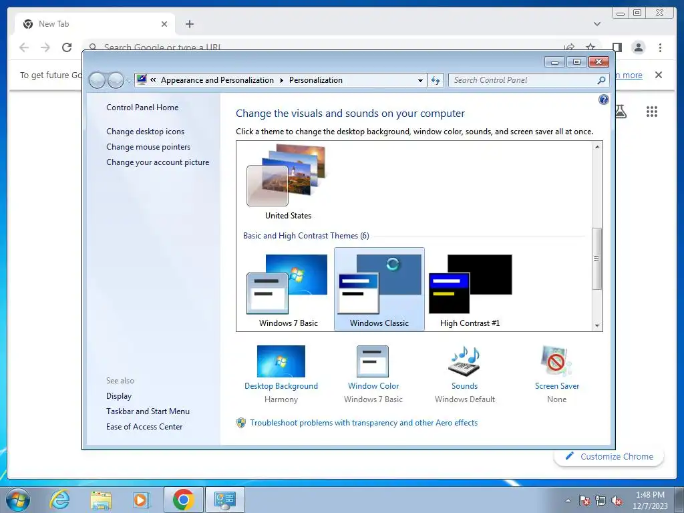The image size is (684, 513).
Task: Click Chrome's back arrow
Action: (24, 47)
